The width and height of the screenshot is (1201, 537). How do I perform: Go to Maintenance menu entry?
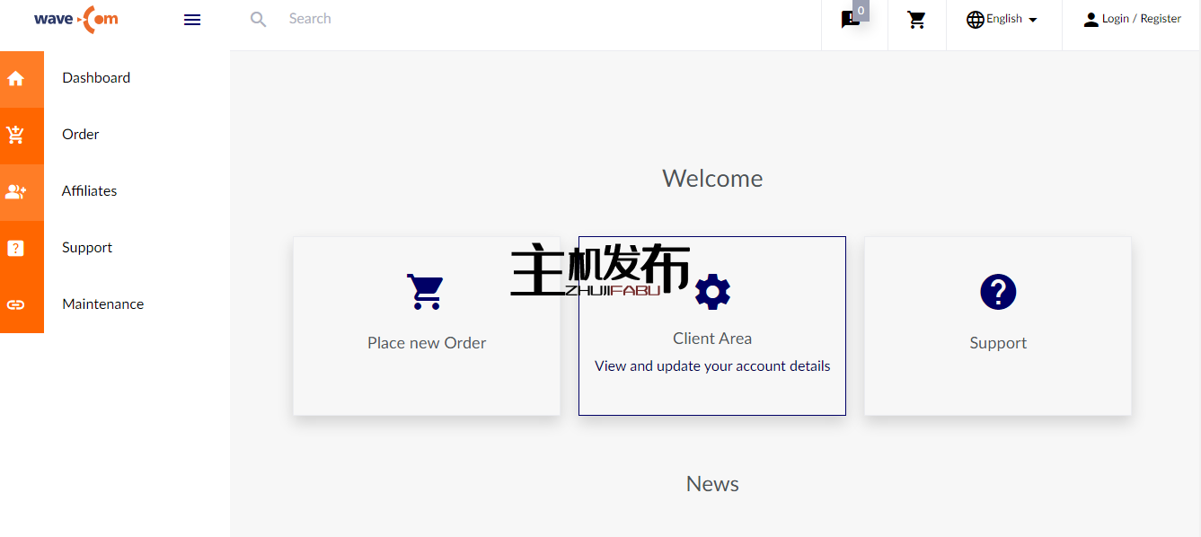click(x=102, y=304)
